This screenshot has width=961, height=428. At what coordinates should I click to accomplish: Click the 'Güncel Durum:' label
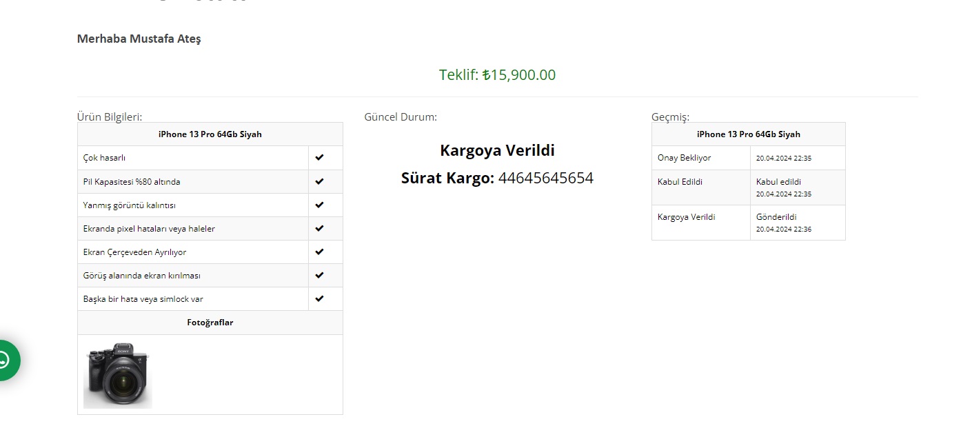[401, 116]
